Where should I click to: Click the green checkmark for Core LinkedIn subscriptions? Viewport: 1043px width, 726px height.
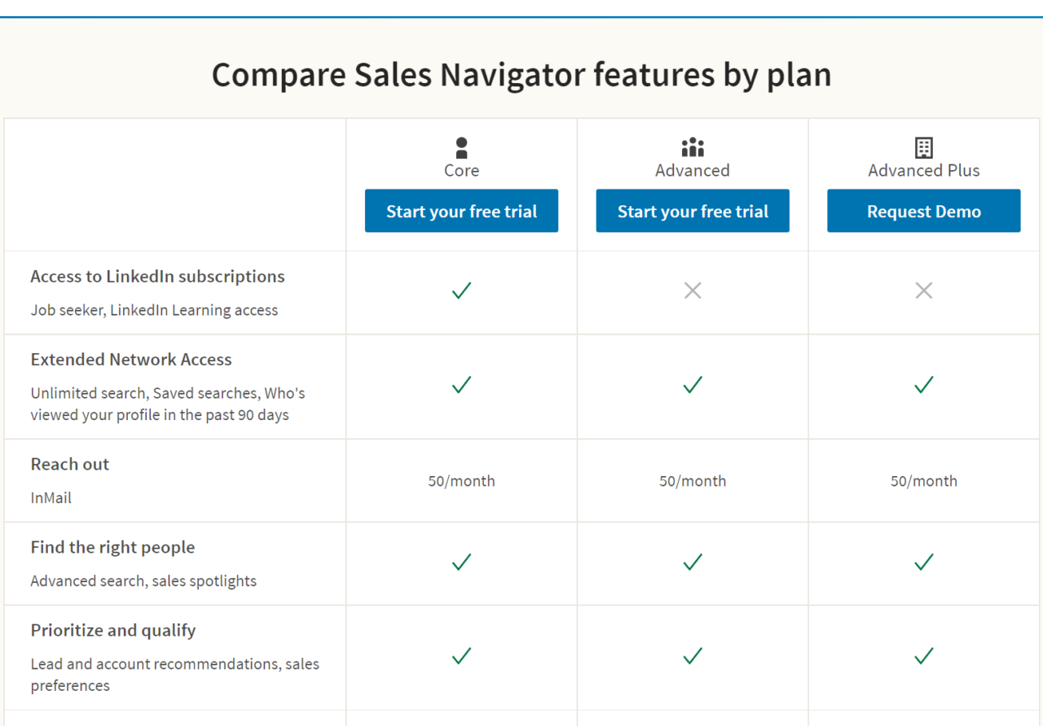[x=461, y=290]
